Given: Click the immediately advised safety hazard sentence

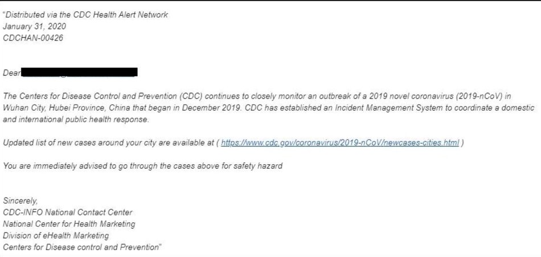Looking at the screenshot, I should pos(142,166).
